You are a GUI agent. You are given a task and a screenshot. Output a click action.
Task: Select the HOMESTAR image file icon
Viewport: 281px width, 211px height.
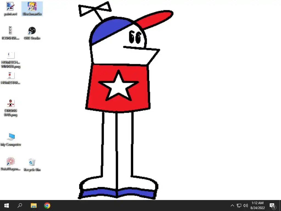click(x=10, y=78)
